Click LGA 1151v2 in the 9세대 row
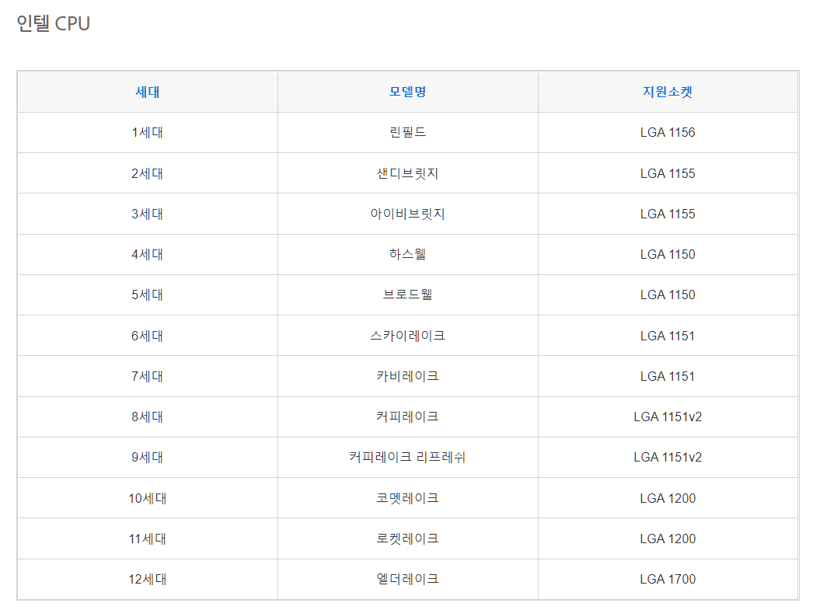Image resolution: width=813 pixels, height=610 pixels. [x=668, y=457]
